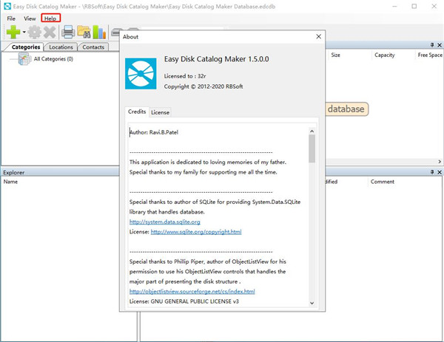Viewport: 444px width, 342px height.
Task: Close the About dialog
Action: [x=318, y=36]
